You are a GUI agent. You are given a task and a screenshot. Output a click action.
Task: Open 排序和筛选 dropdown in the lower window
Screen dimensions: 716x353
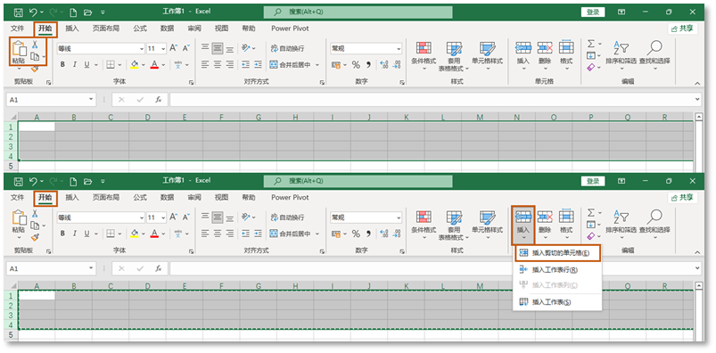(x=621, y=225)
